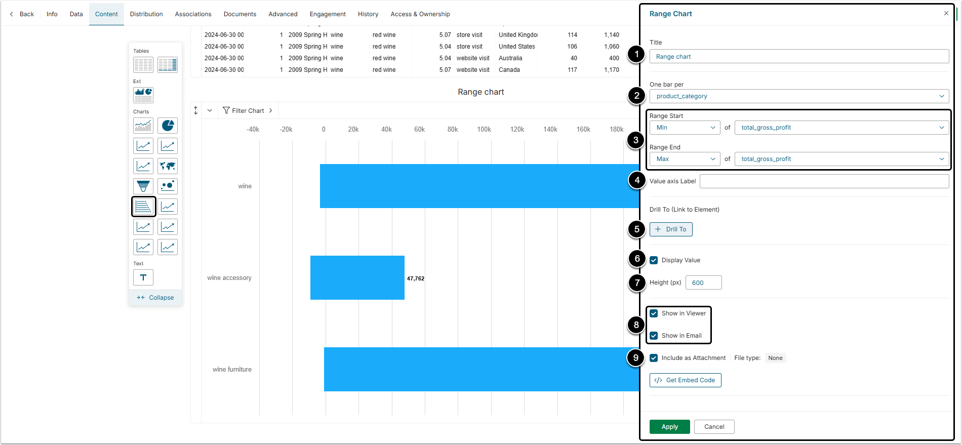Click the filter funnel icon
This screenshot has height=445, width=962.
(226, 110)
